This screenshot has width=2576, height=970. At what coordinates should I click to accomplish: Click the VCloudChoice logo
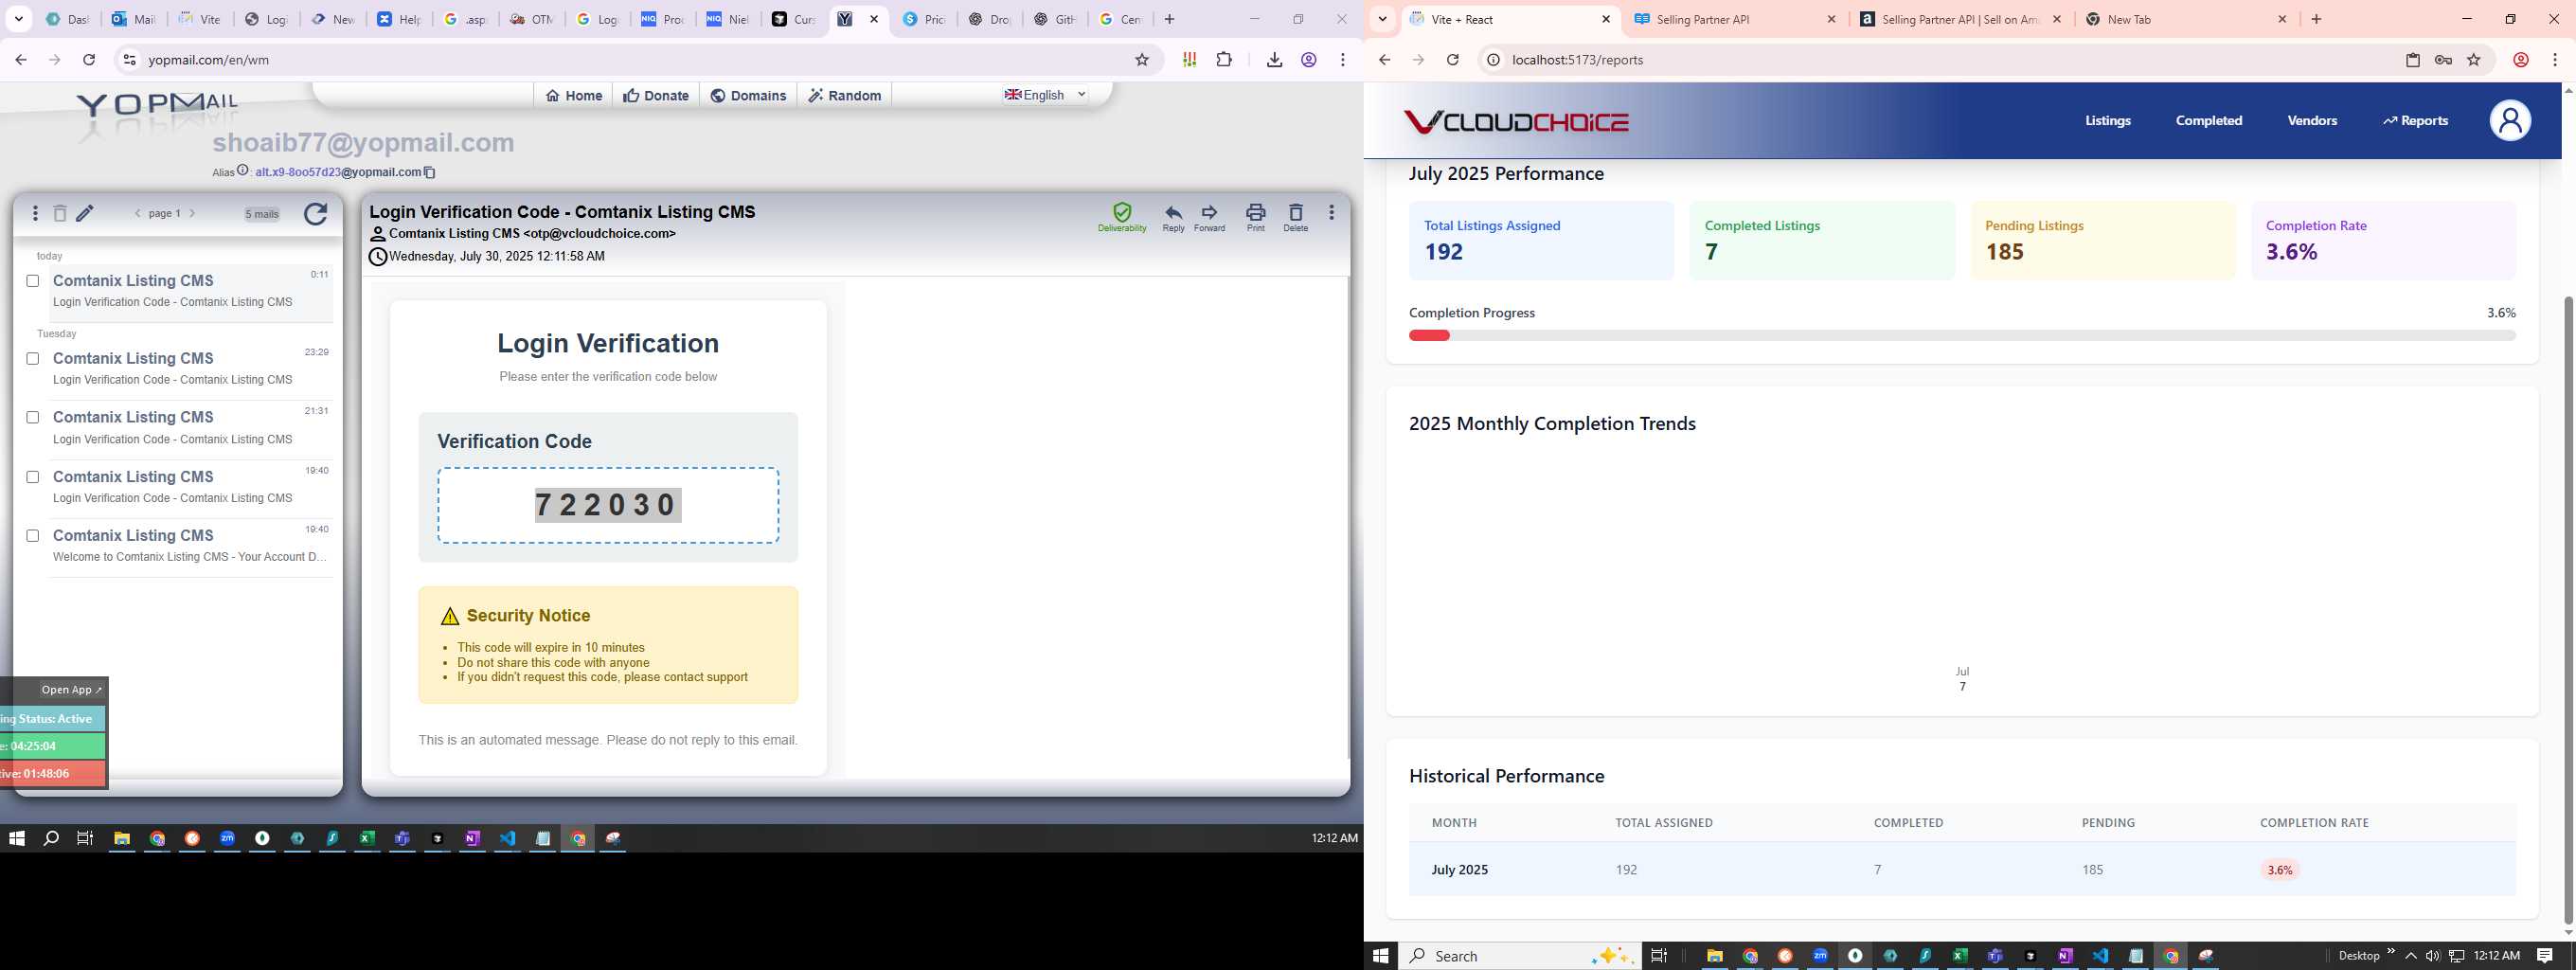pos(1516,121)
